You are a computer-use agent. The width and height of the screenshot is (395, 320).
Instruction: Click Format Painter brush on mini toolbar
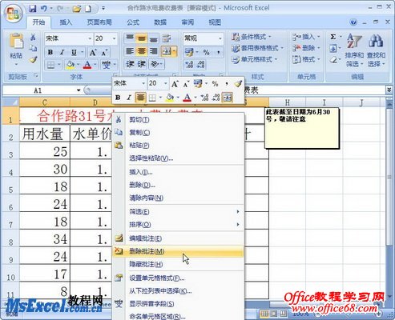coord(238,84)
